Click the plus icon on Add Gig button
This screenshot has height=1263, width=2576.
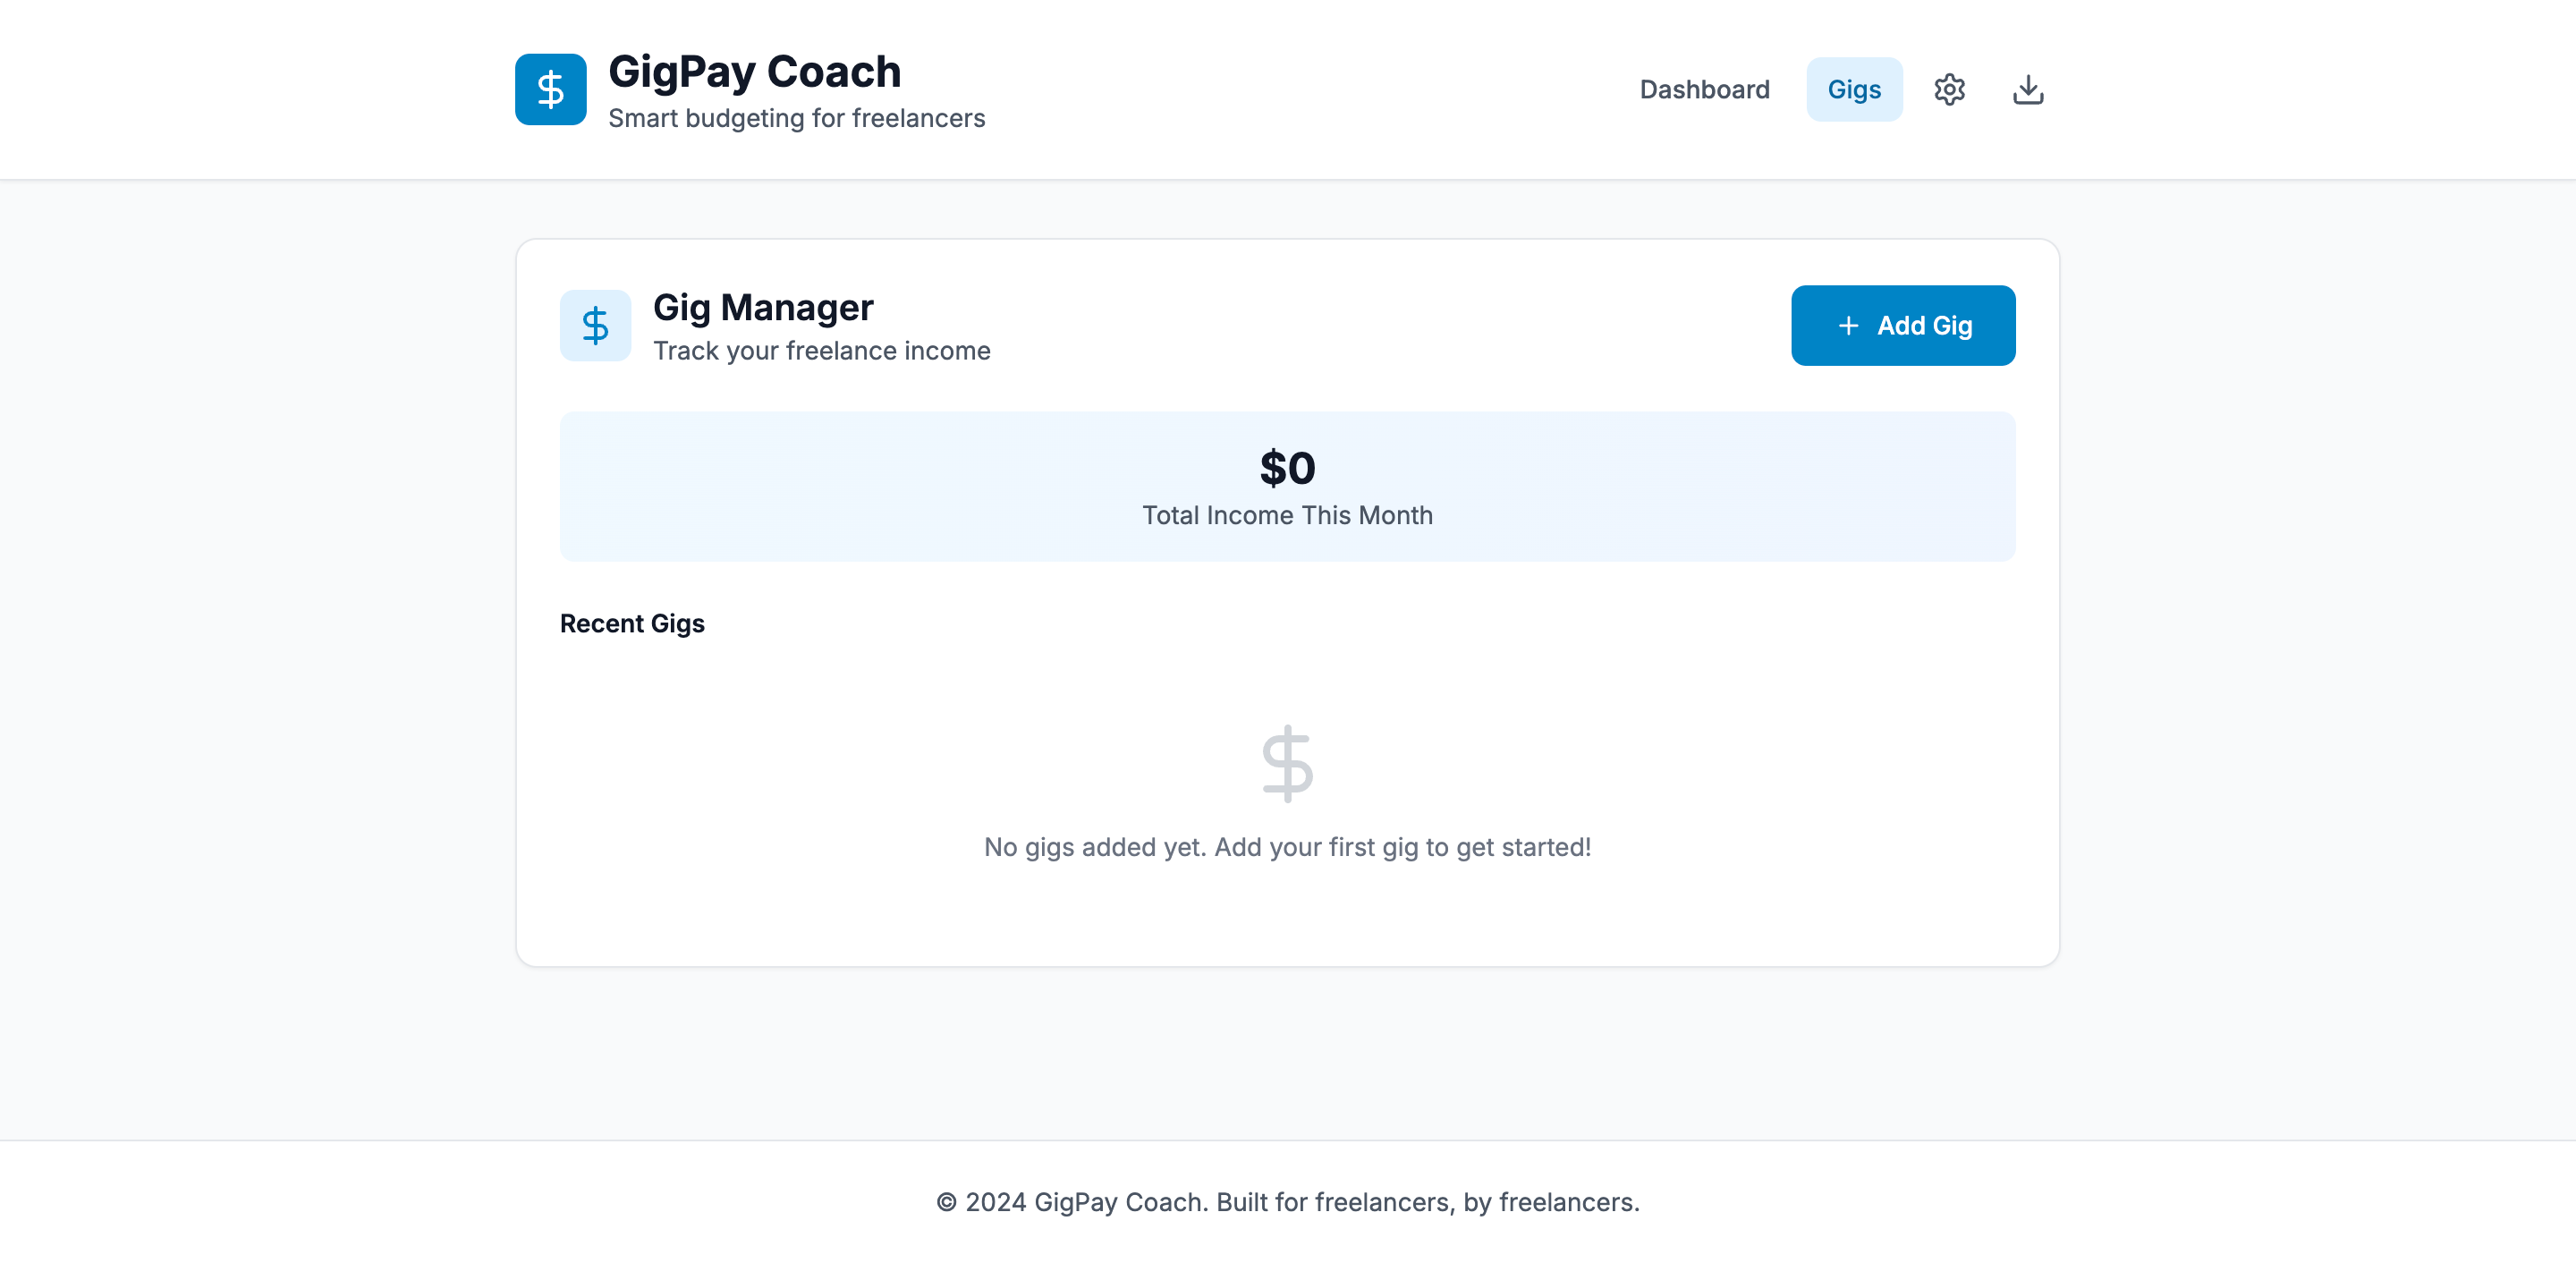1847,325
